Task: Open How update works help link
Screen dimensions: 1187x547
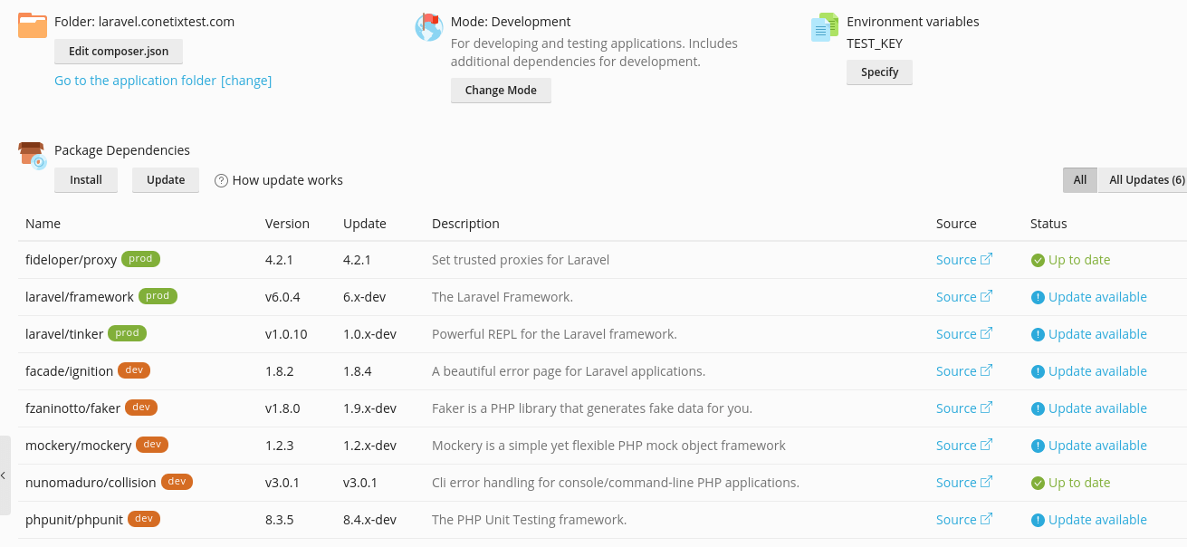Action: point(288,180)
